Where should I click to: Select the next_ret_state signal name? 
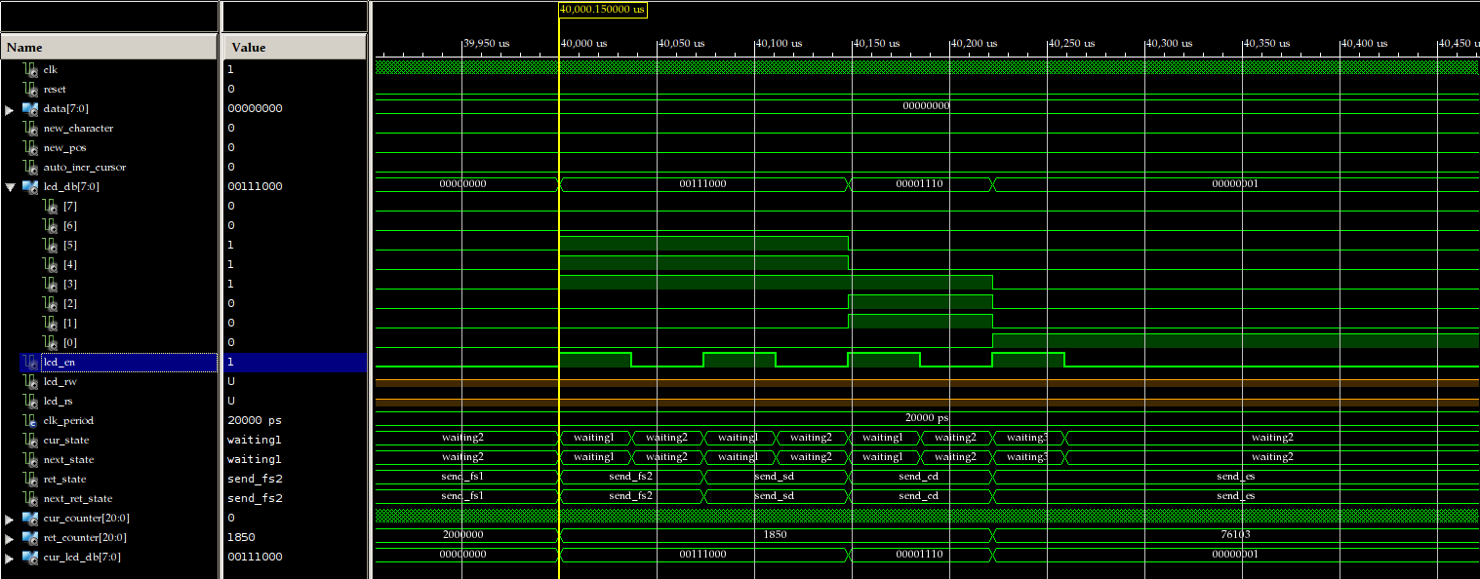pyautogui.click(x=77, y=498)
